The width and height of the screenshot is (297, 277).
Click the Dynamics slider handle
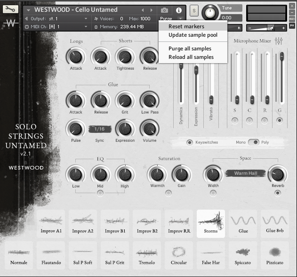click(181, 66)
